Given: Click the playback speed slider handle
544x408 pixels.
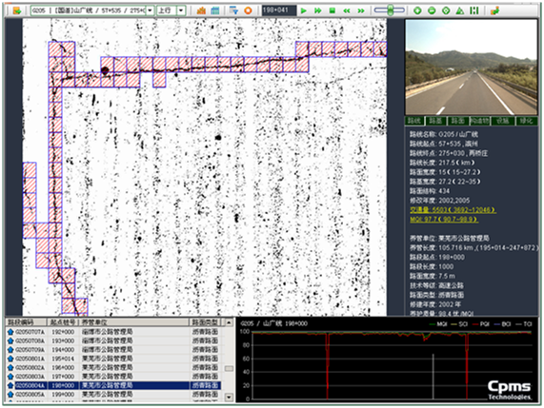Looking at the screenshot, I should (391, 10).
